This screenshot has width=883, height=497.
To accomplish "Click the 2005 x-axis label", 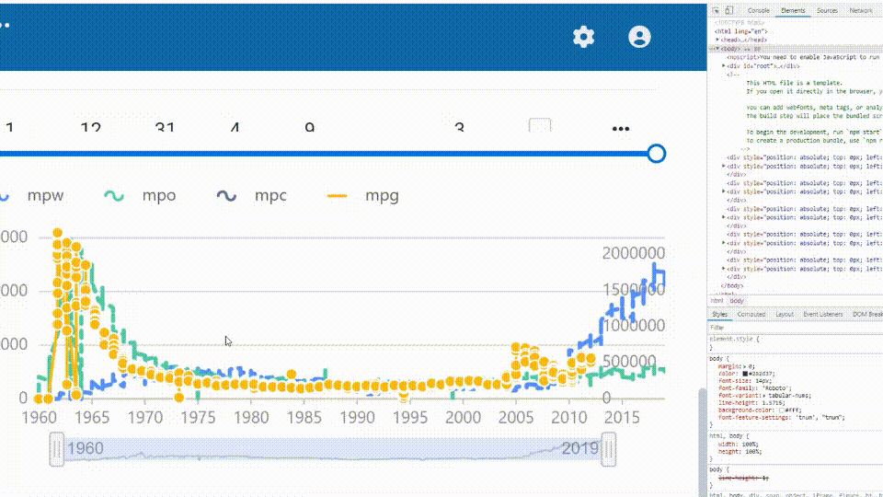I will (x=516, y=418).
